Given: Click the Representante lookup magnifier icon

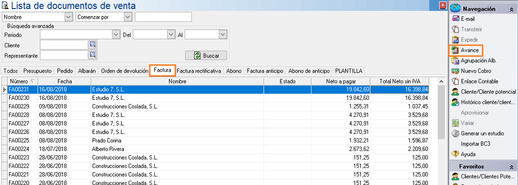Looking at the screenshot, I should (x=93, y=55).
